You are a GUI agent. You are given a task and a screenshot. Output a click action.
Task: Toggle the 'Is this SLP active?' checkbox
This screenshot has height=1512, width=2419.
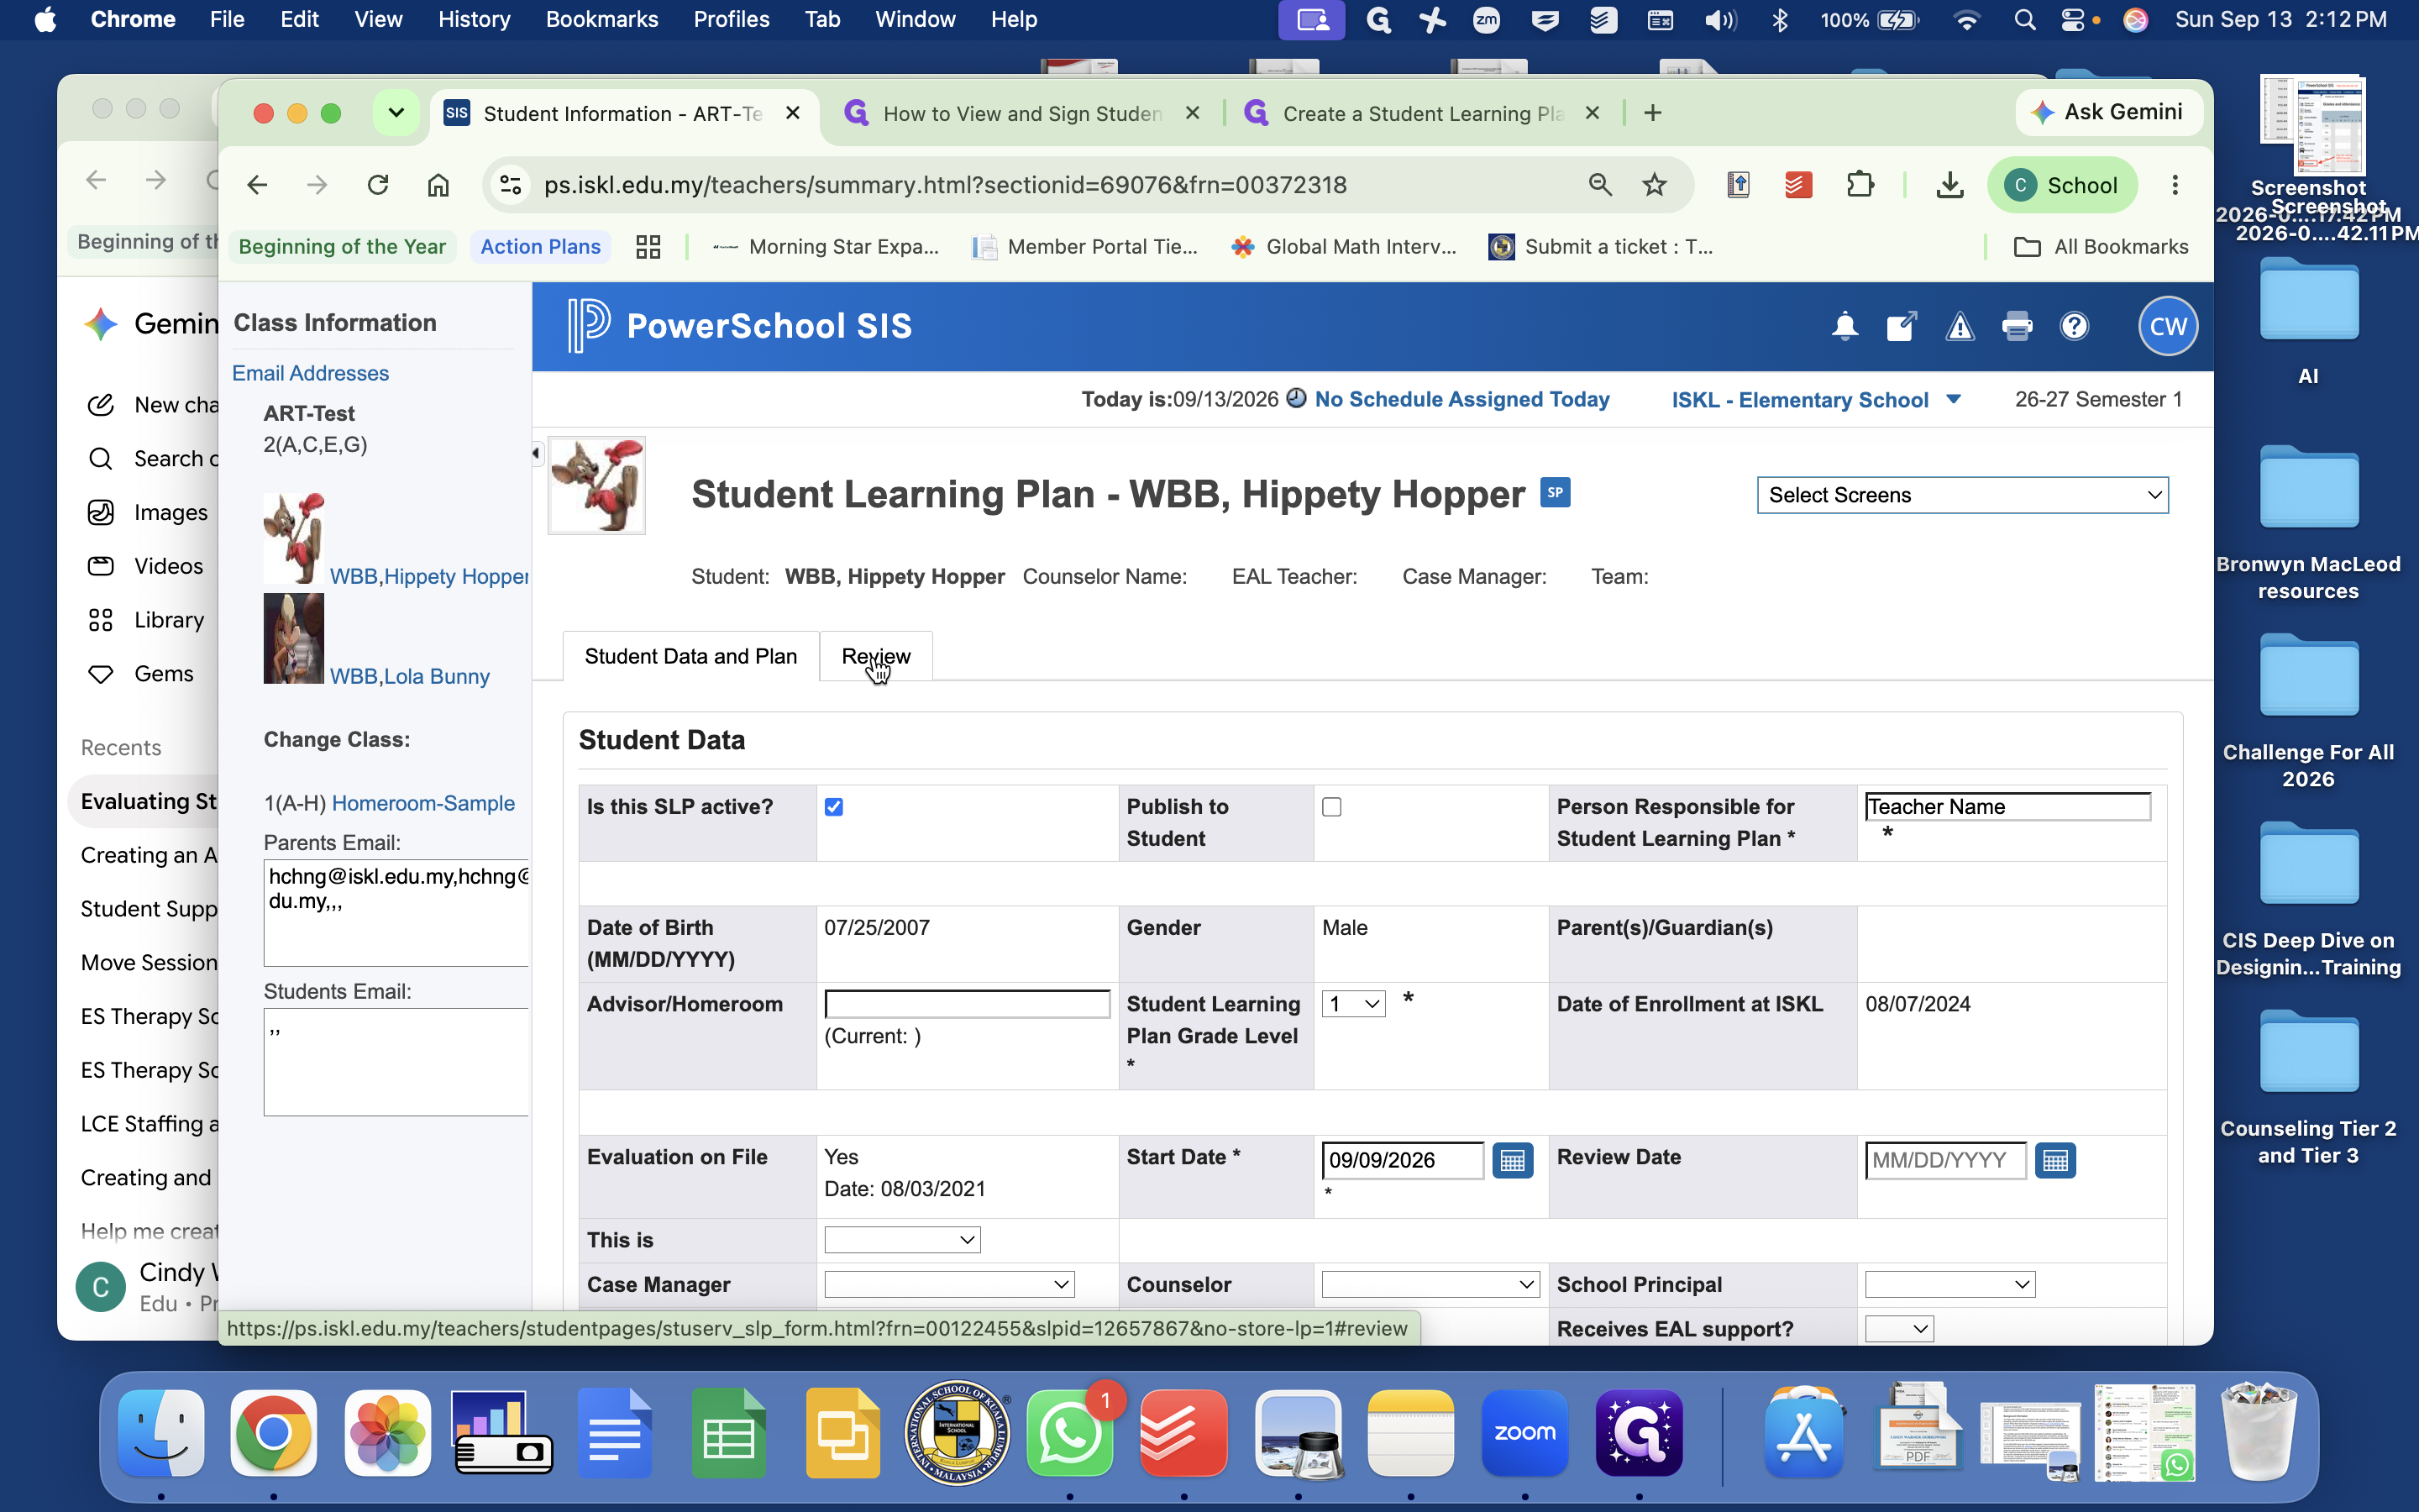pyautogui.click(x=834, y=807)
